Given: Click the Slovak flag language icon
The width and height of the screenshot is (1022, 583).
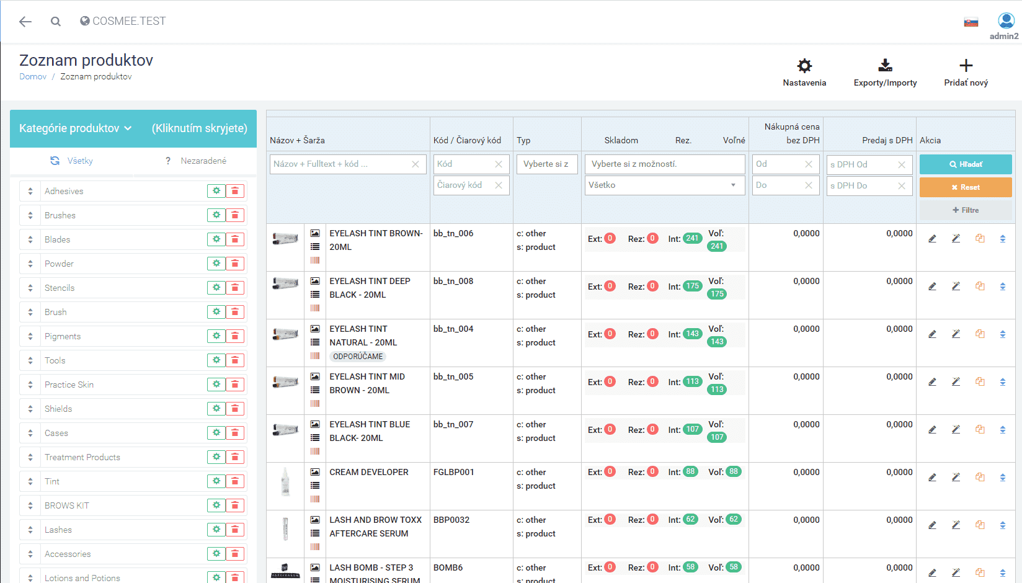Looking at the screenshot, I should tap(971, 23).
